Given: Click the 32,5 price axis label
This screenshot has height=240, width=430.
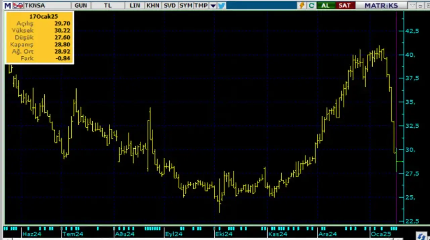Looking at the screenshot, I should [413, 126].
